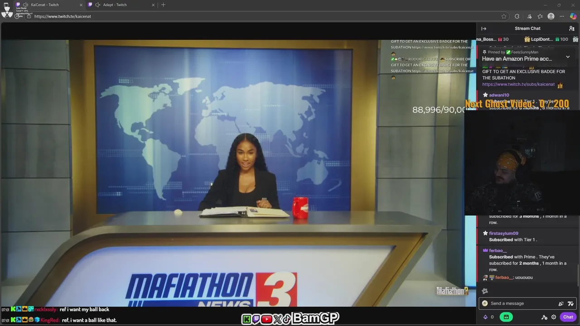Open chat settings gear icon
The image size is (580, 326).
(554, 317)
